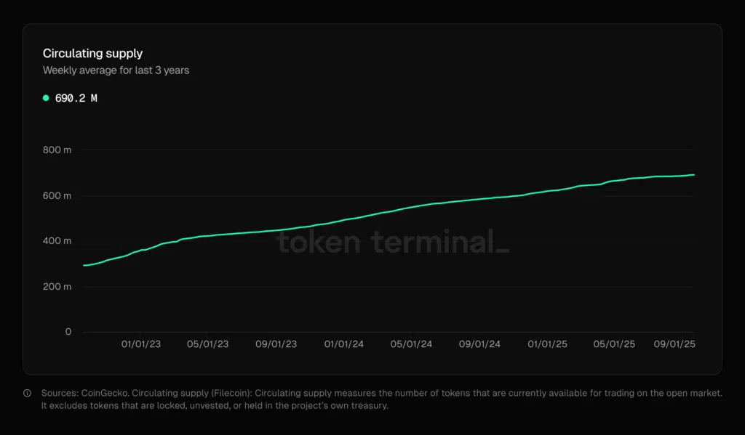745x435 pixels.
Task: Click the 01/01/23 date label
Action: (x=141, y=344)
